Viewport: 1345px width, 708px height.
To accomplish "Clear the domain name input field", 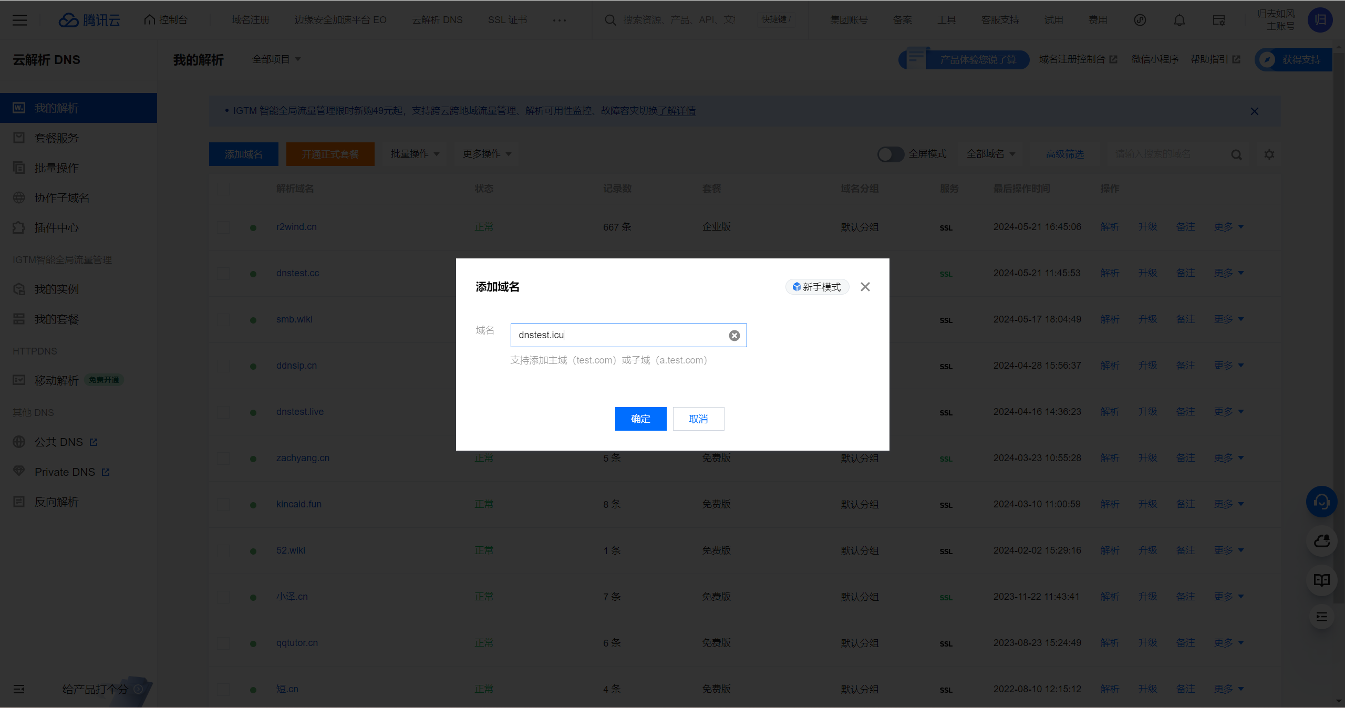I will click(x=734, y=336).
